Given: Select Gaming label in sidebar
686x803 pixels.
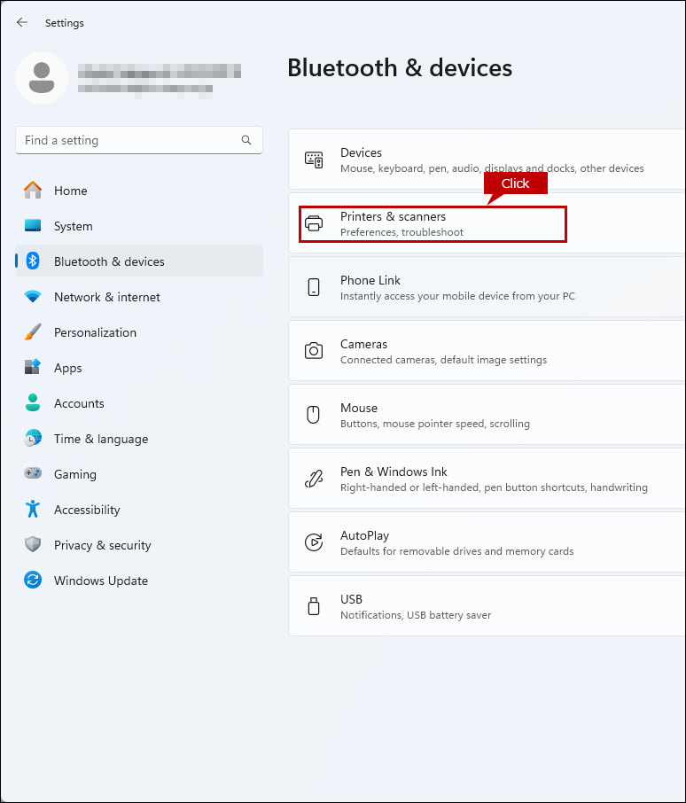Looking at the screenshot, I should point(75,474).
